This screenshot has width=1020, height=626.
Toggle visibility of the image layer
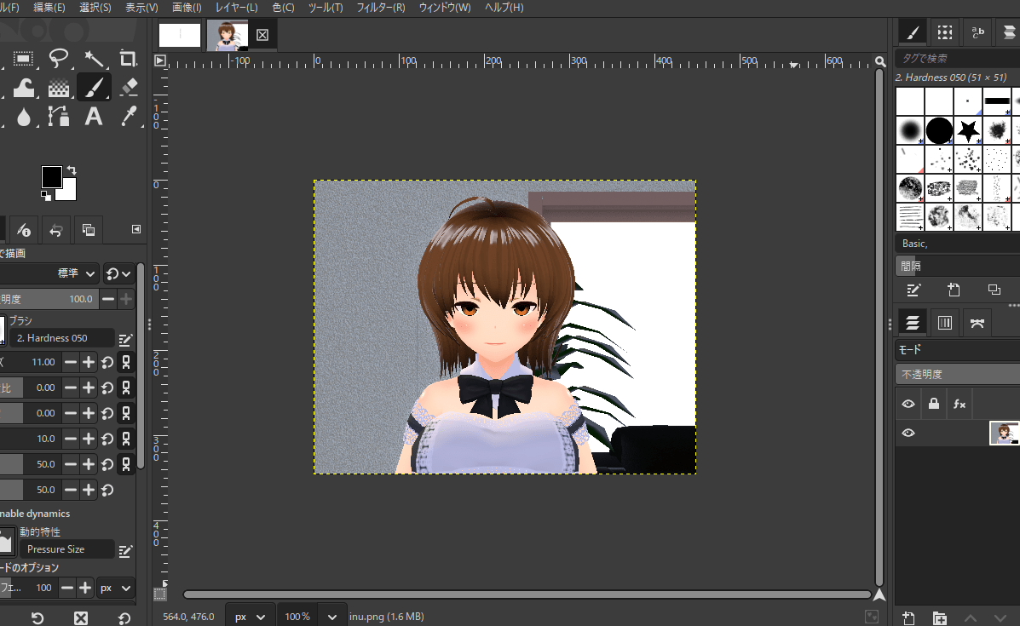point(908,433)
